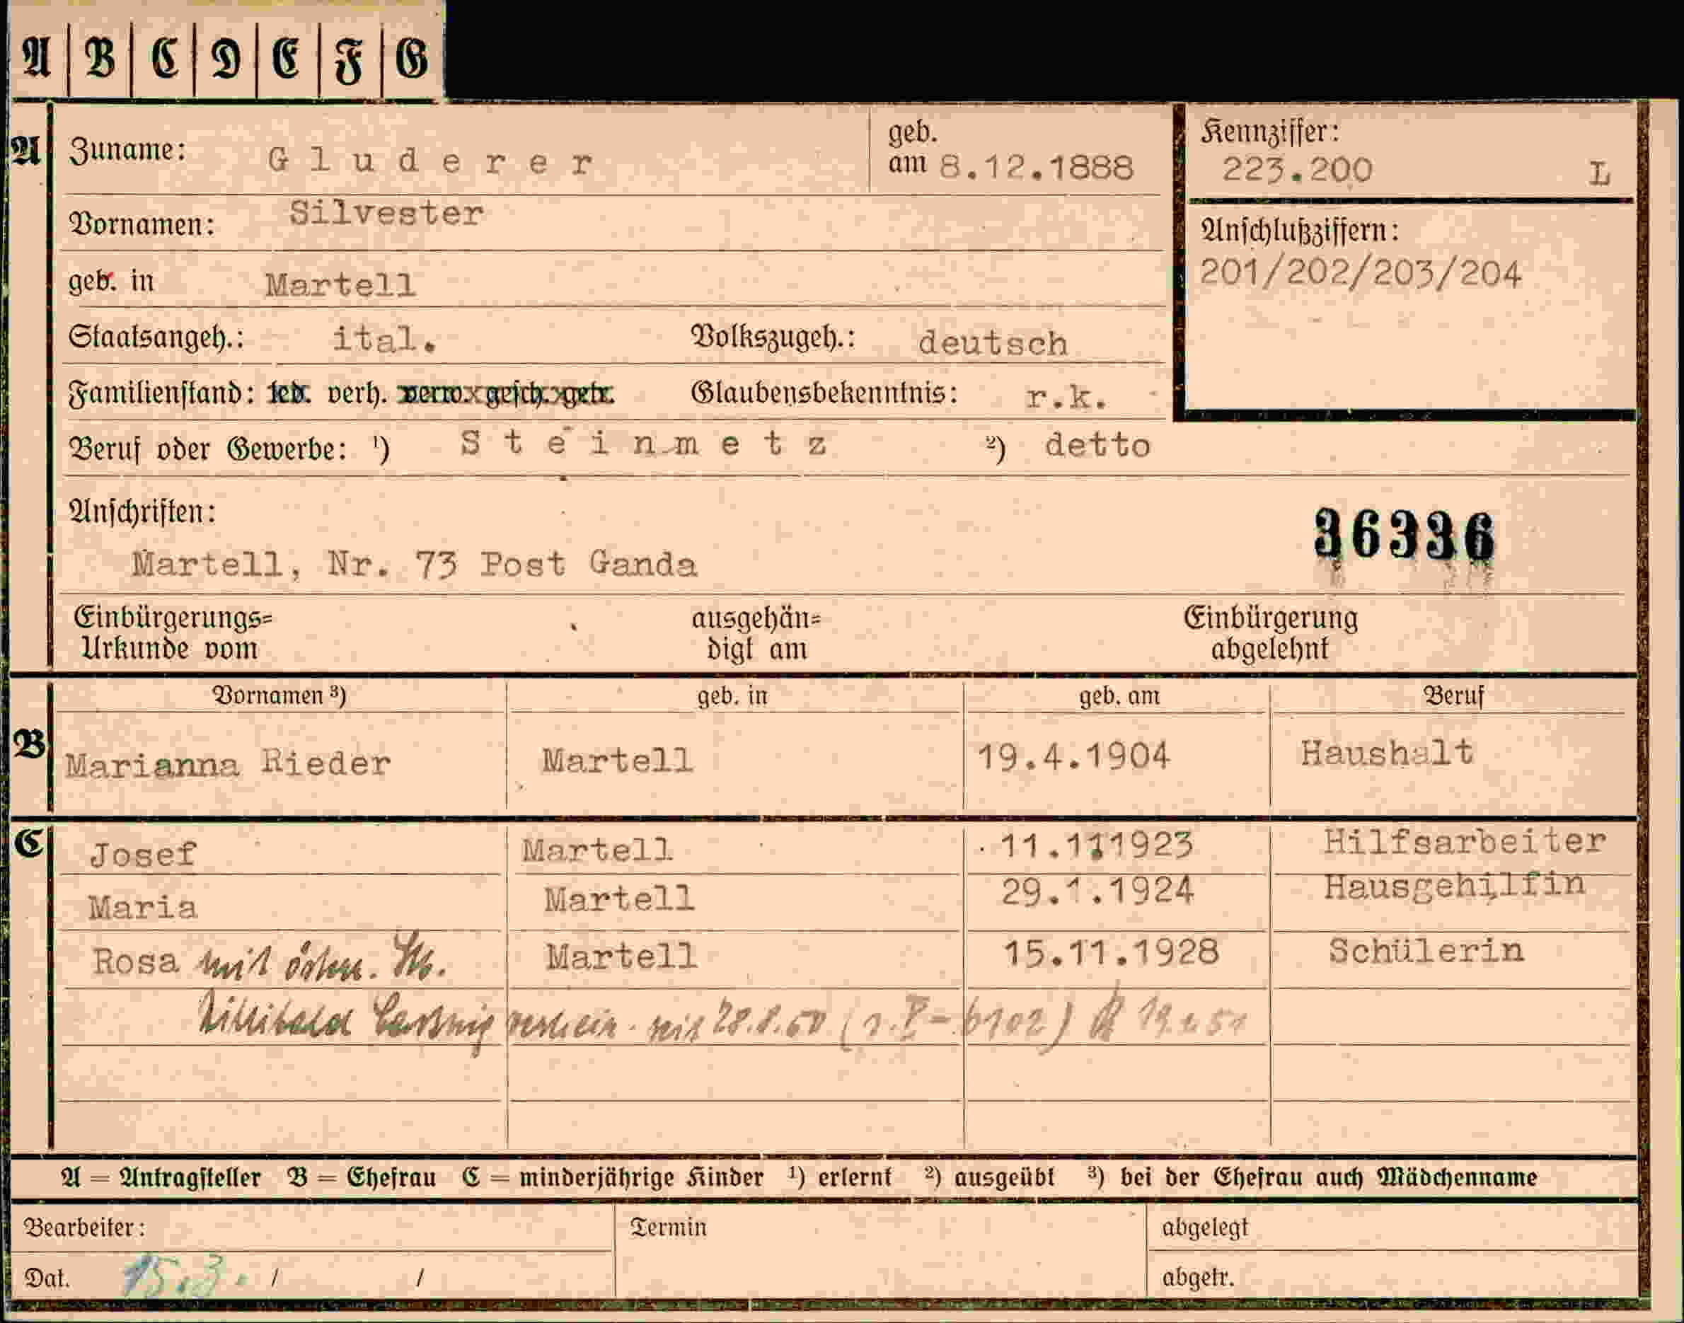Click child name 'Rosa'
1684x1323 pixels.
pyautogui.click(x=136, y=961)
